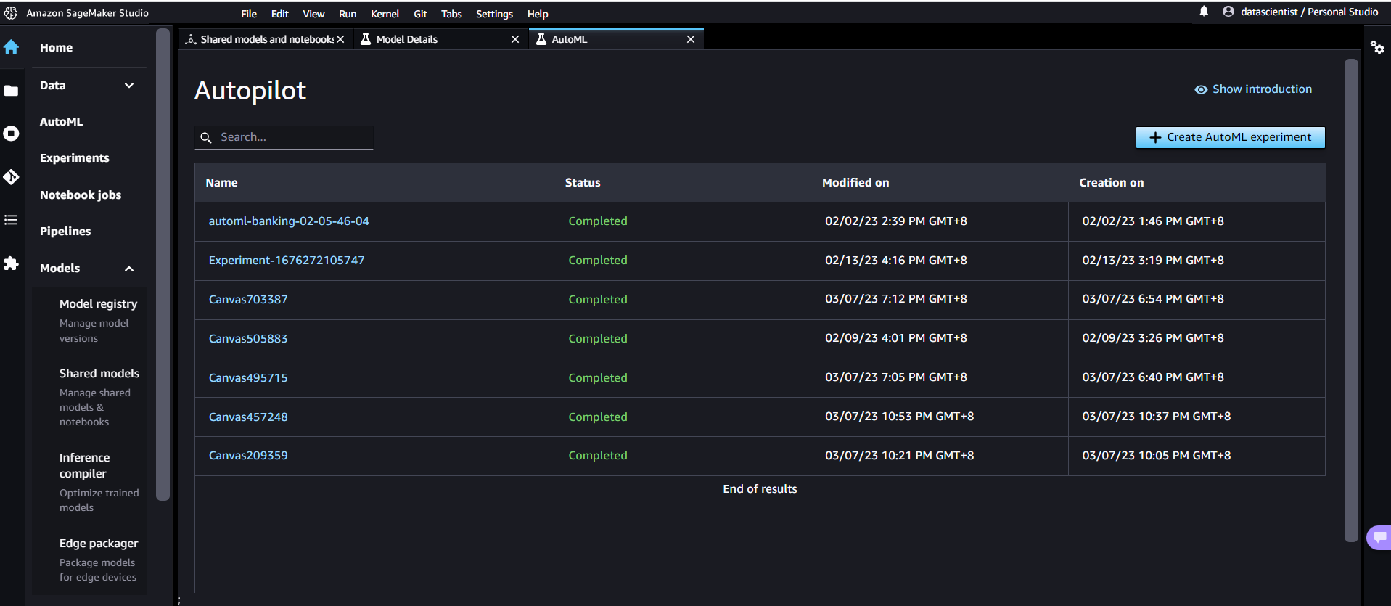Close the Shared models and notebooks tab
The height and width of the screenshot is (606, 1391).
pos(340,39)
